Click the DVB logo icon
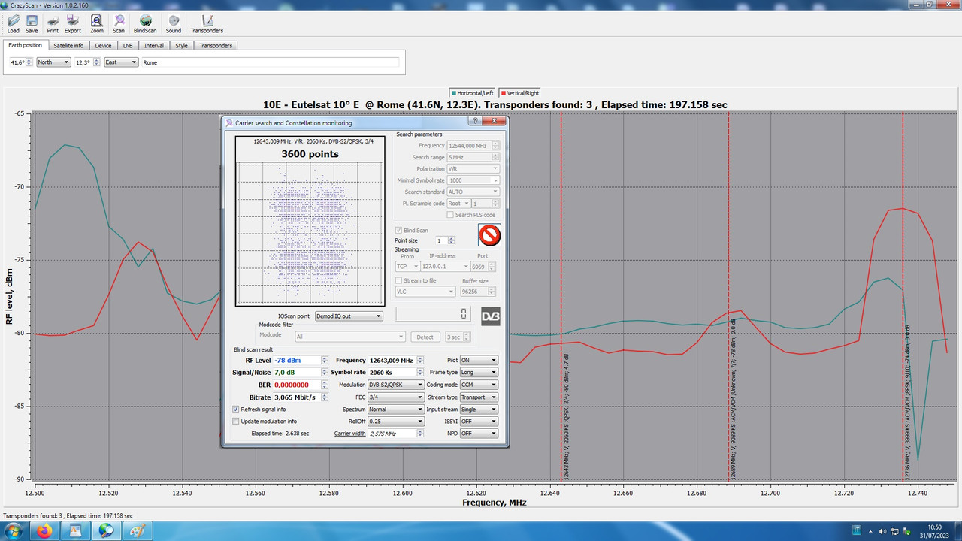The width and height of the screenshot is (962, 541). (490, 316)
